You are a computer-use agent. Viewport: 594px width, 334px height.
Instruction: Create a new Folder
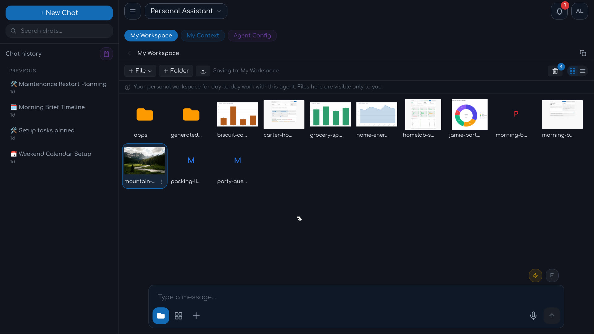[x=176, y=71]
